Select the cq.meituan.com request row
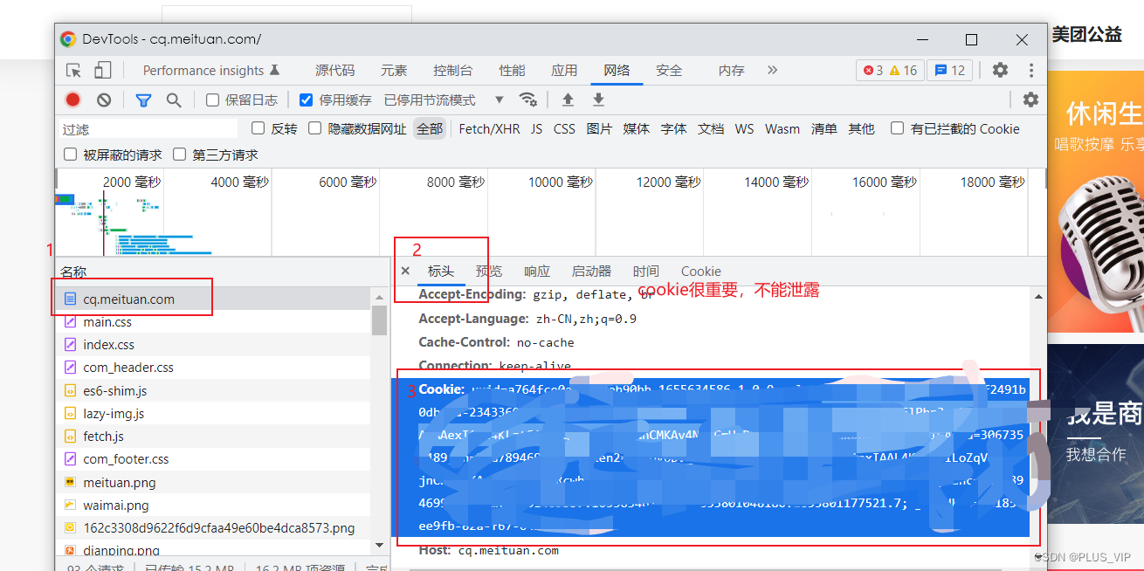The height and width of the screenshot is (571, 1144). pos(215,299)
